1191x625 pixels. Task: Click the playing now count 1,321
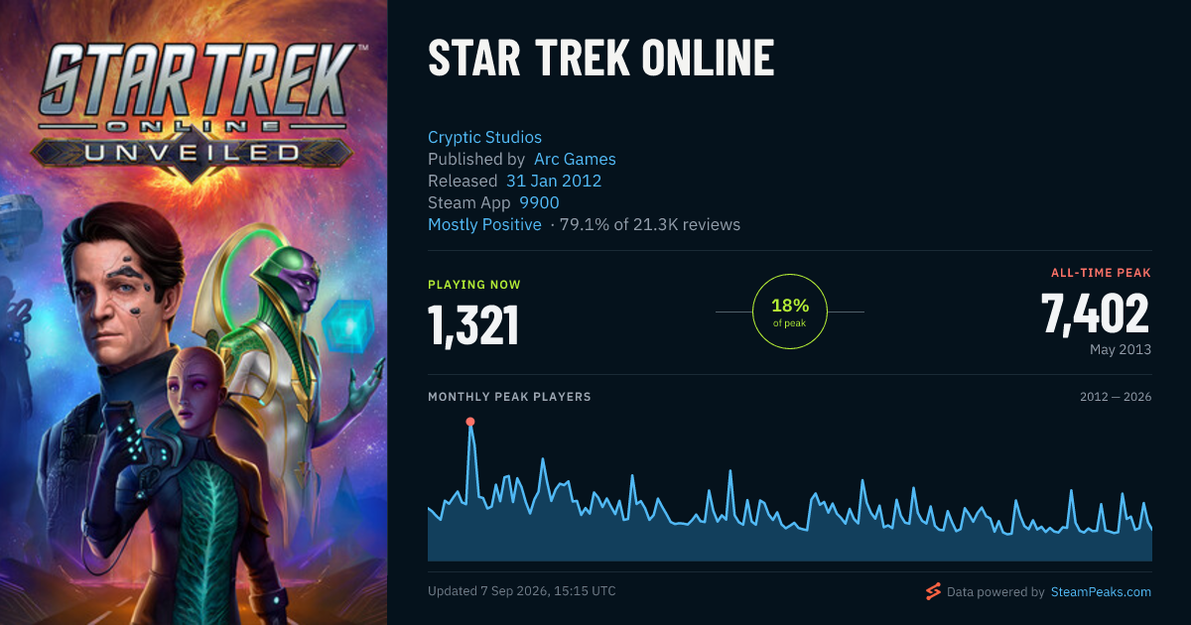click(473, 325)
